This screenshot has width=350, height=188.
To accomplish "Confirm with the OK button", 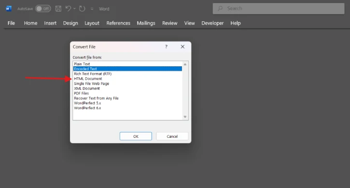I will click(x=136, y=136).
